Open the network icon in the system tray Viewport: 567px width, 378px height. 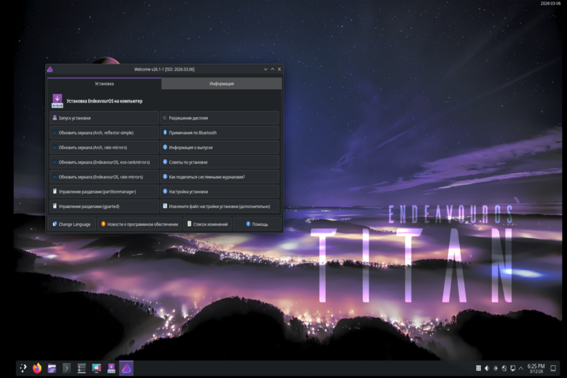[504, 368]
